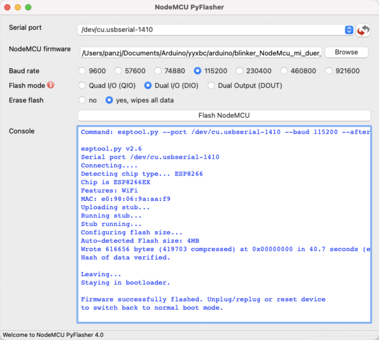Screen dimensions: 379x340
Task: Click inside the Console output area
Action: 224,224
